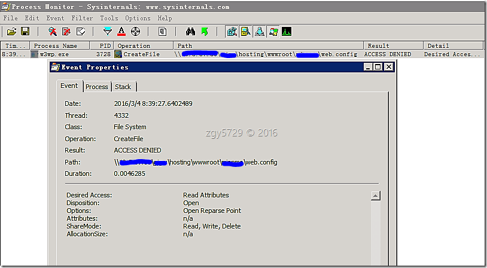The height and width of the screenshot is (268, 487).
Task: Open the File menu
Action: pyautogui.click(x=11, y=18)
